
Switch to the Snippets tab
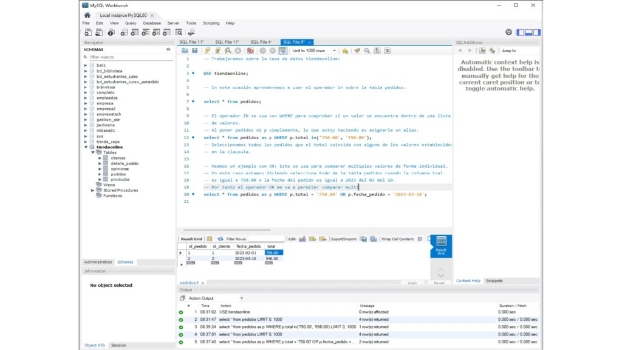tap(494, 281)
